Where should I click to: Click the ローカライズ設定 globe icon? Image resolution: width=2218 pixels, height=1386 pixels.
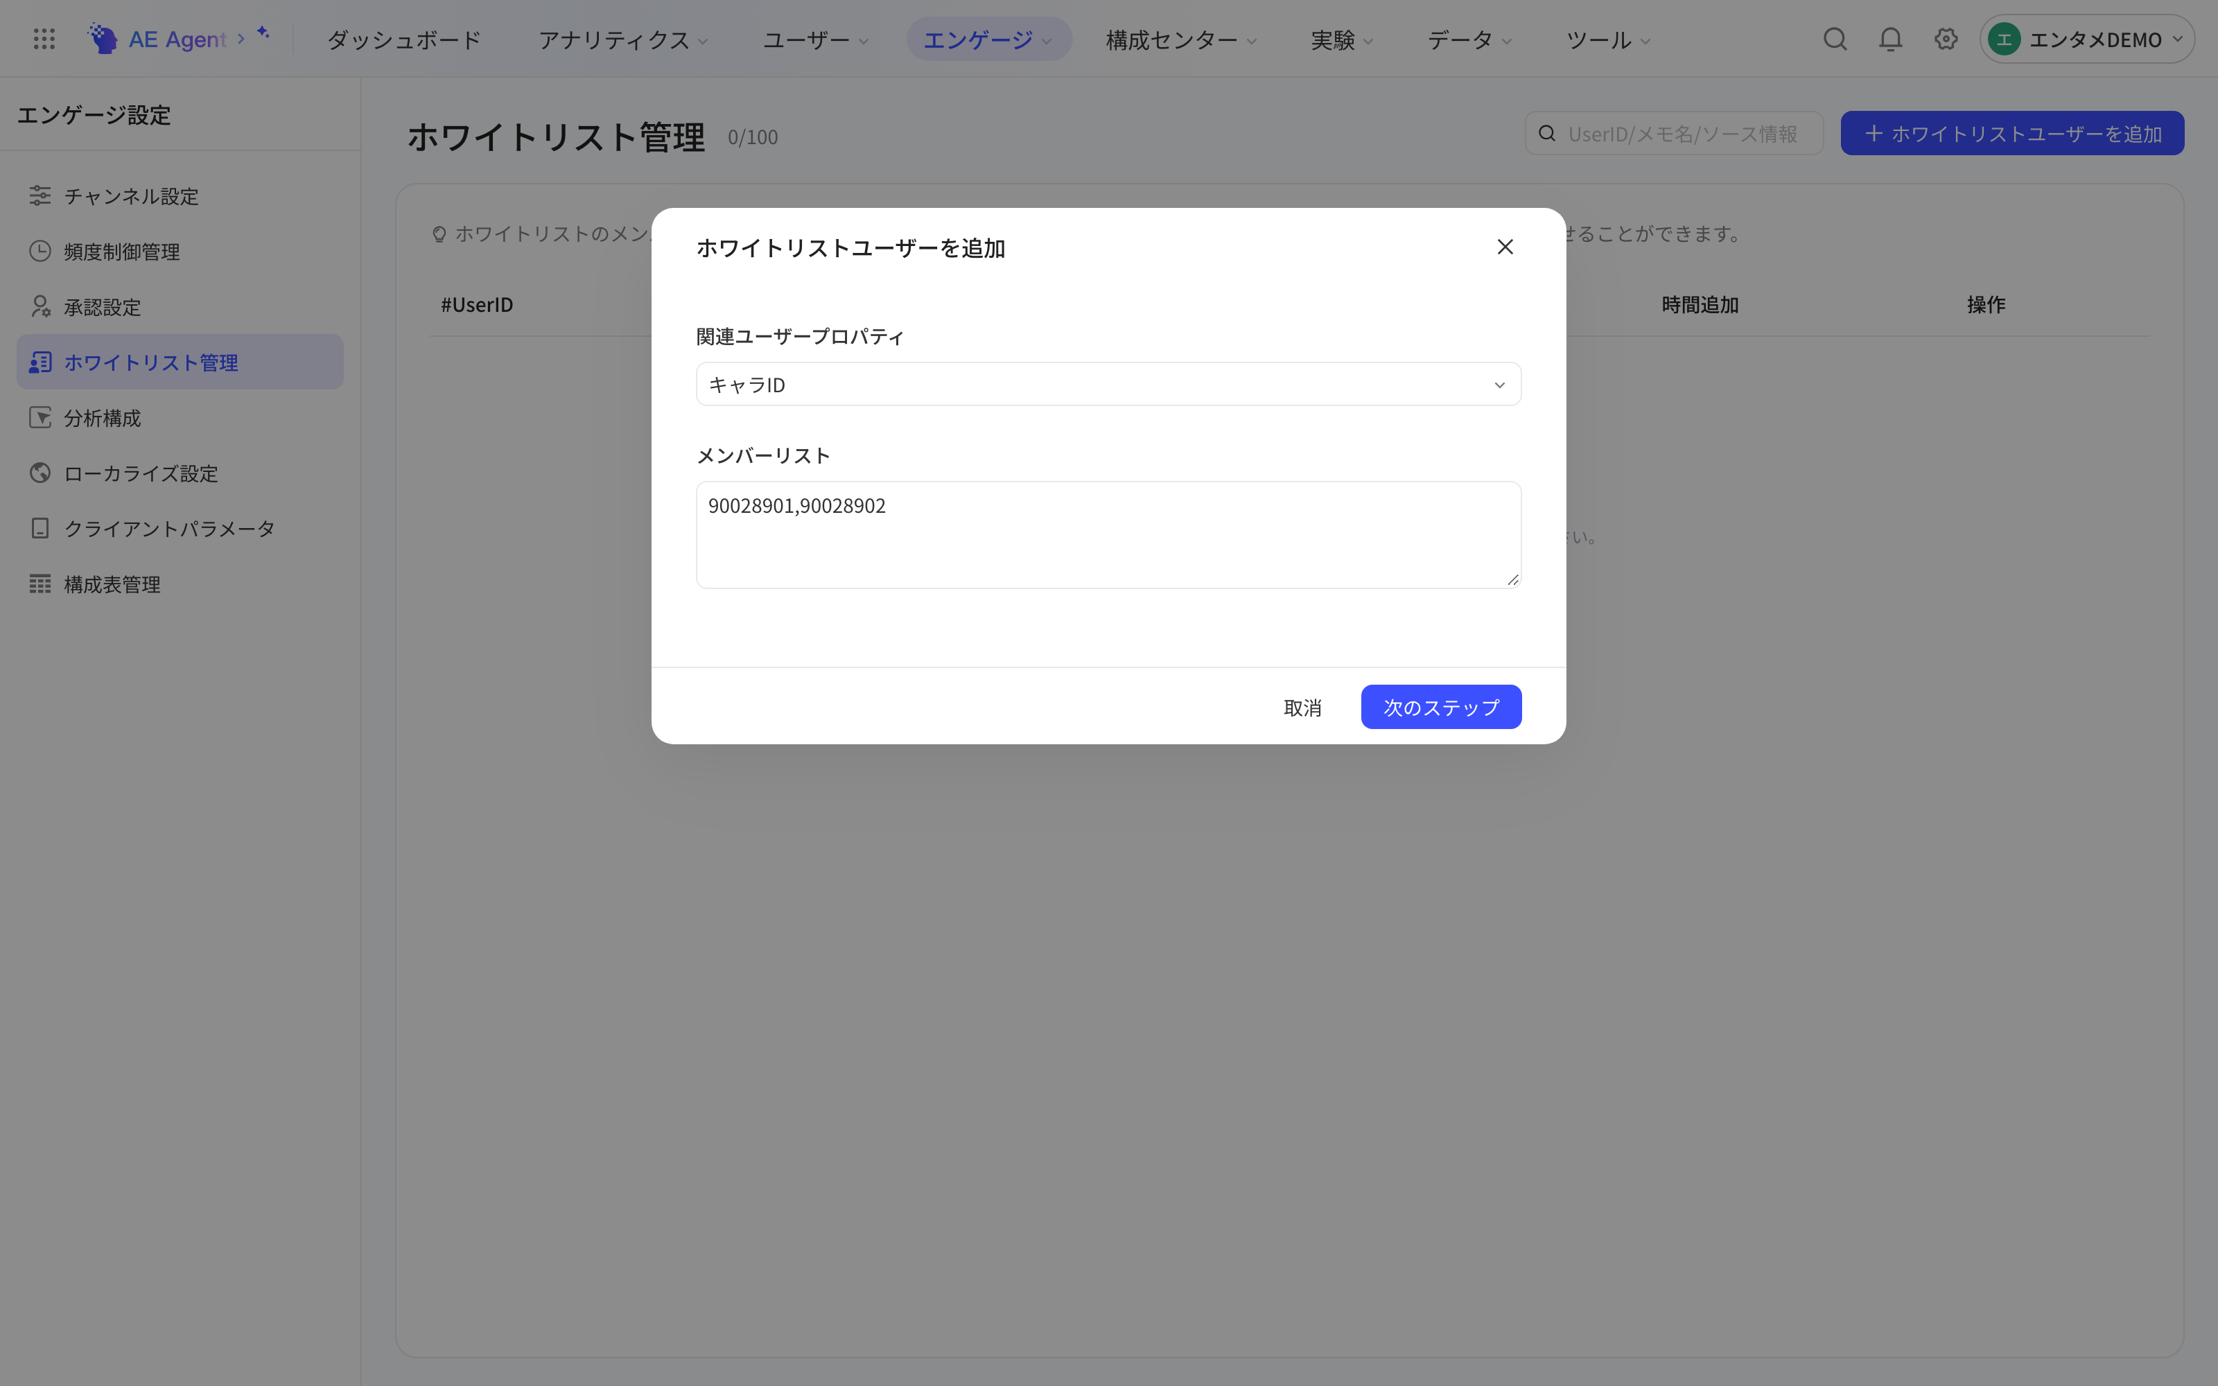coord(40,472)
